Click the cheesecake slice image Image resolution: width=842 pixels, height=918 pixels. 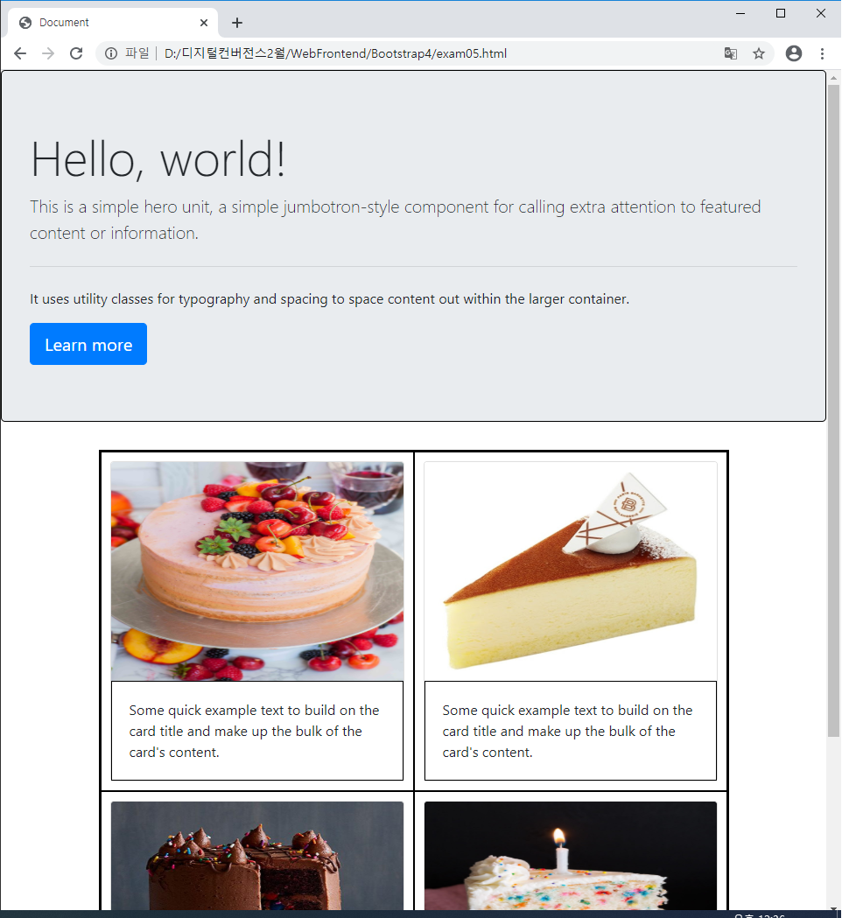pyautogui.click(x=571, y=571)
